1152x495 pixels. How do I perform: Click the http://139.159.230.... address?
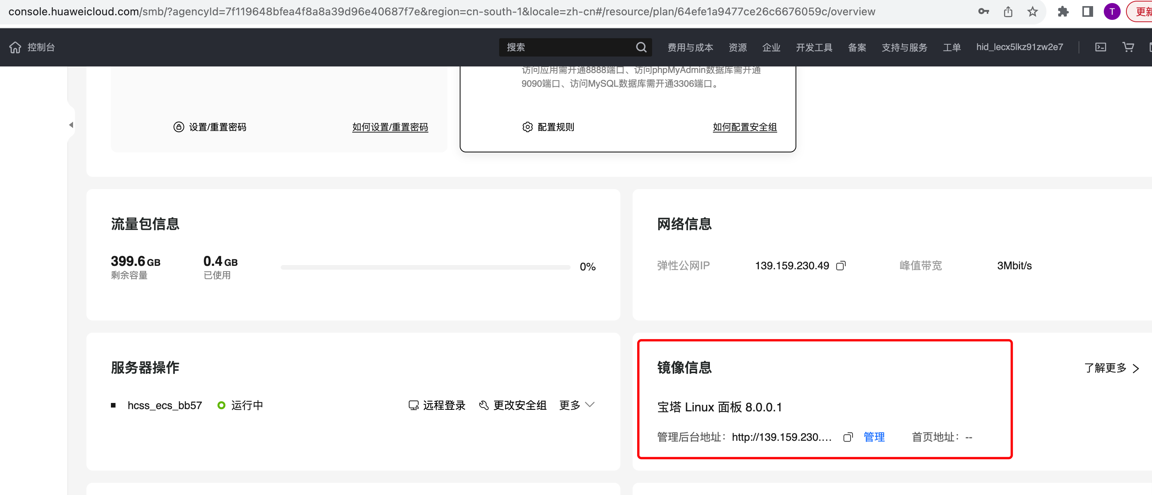(x=782, y=437)
